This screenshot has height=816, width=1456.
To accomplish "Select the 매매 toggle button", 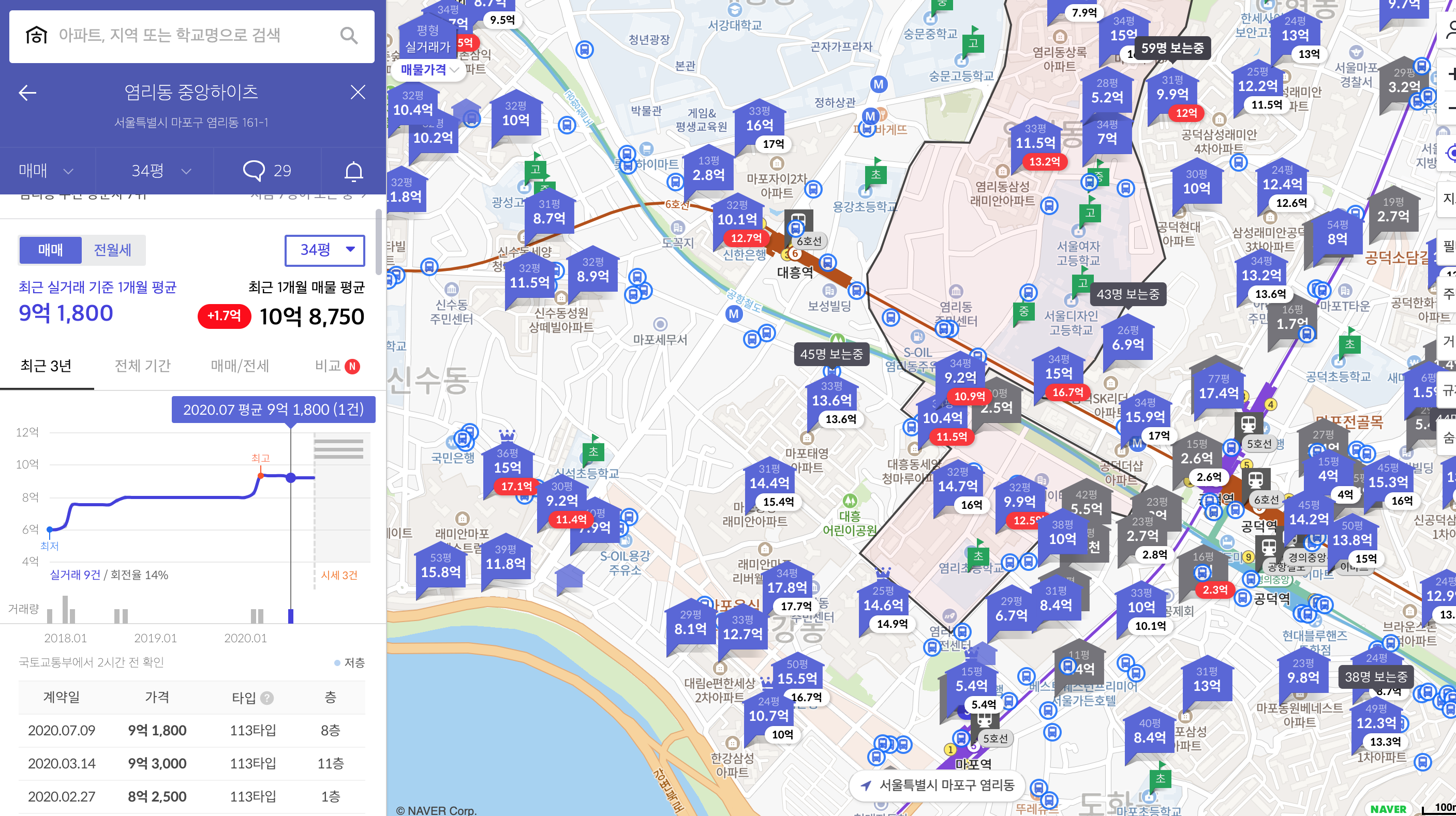I will 50,250.
